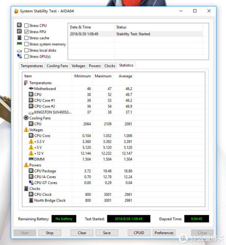The height and width of the screenshot is (245, 226).
Task: Switch to the Temperatures tab
Action: pyautogui.click(x=32, y=66)
